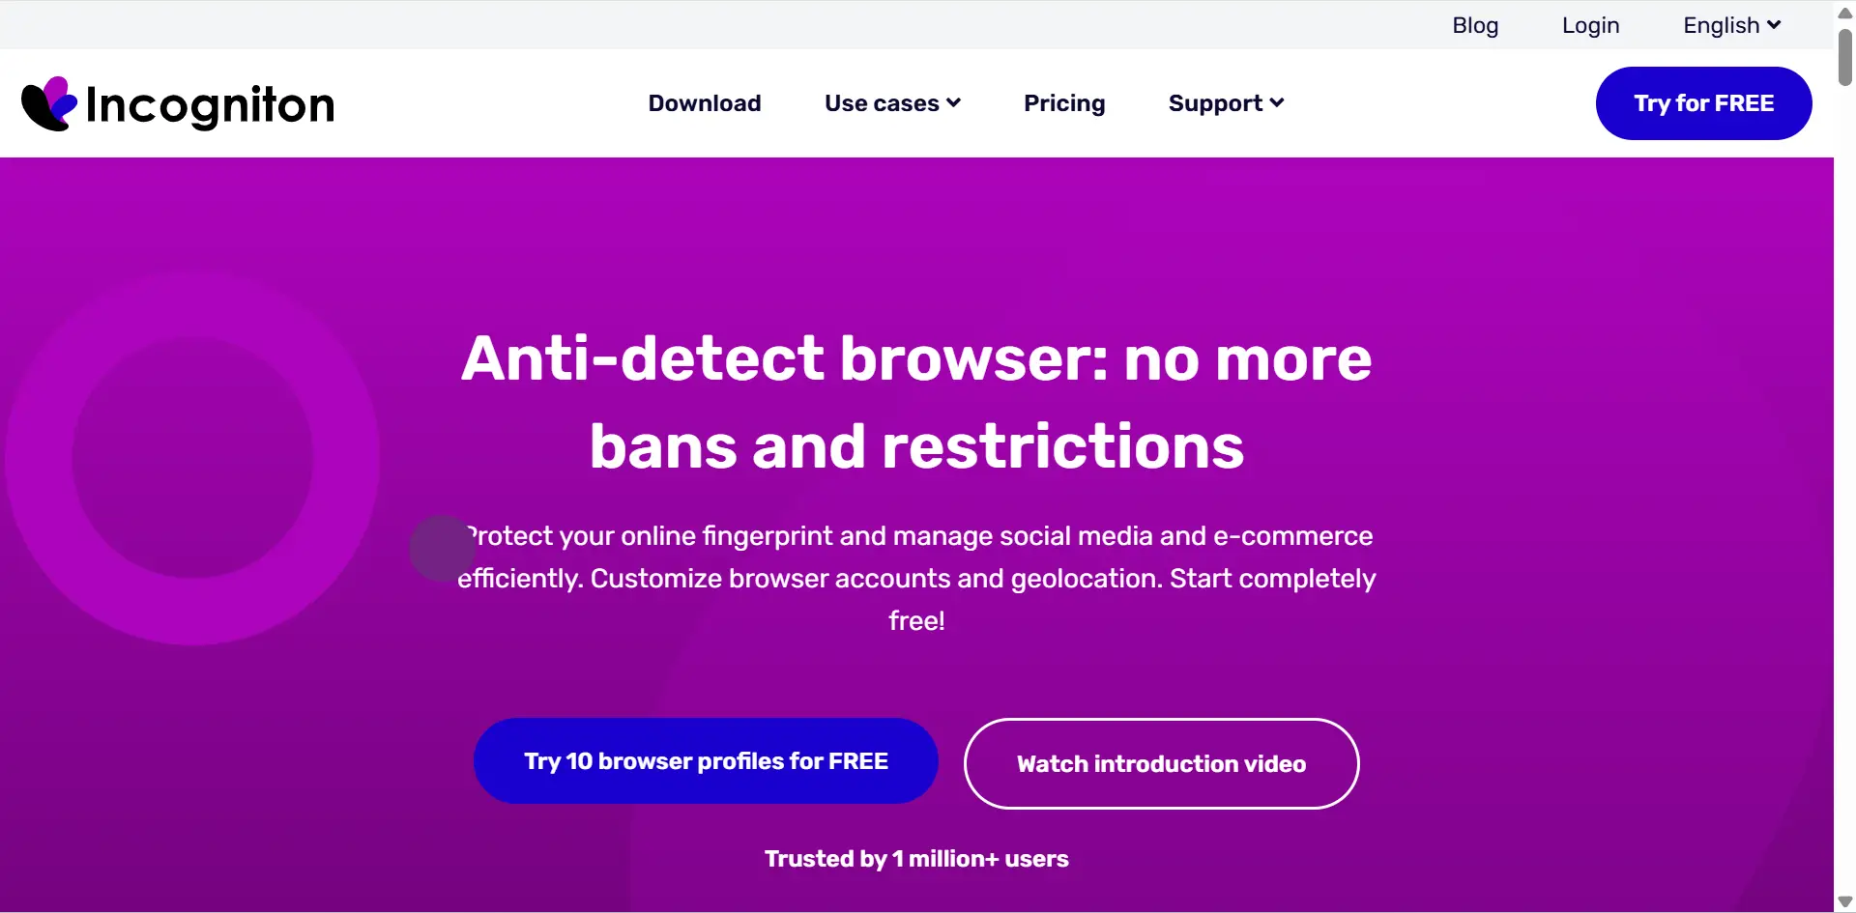The image size is (1856, 913).
Task: Click the vertical scrollbar thumb
Action: point(1844,58)
